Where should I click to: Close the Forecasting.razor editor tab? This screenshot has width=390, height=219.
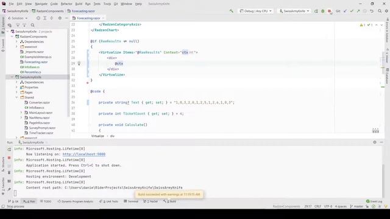103,18
